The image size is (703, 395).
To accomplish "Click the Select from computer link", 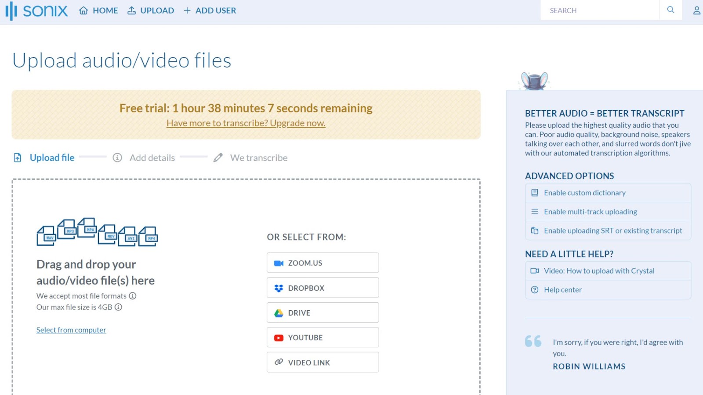I will point(71,330).
